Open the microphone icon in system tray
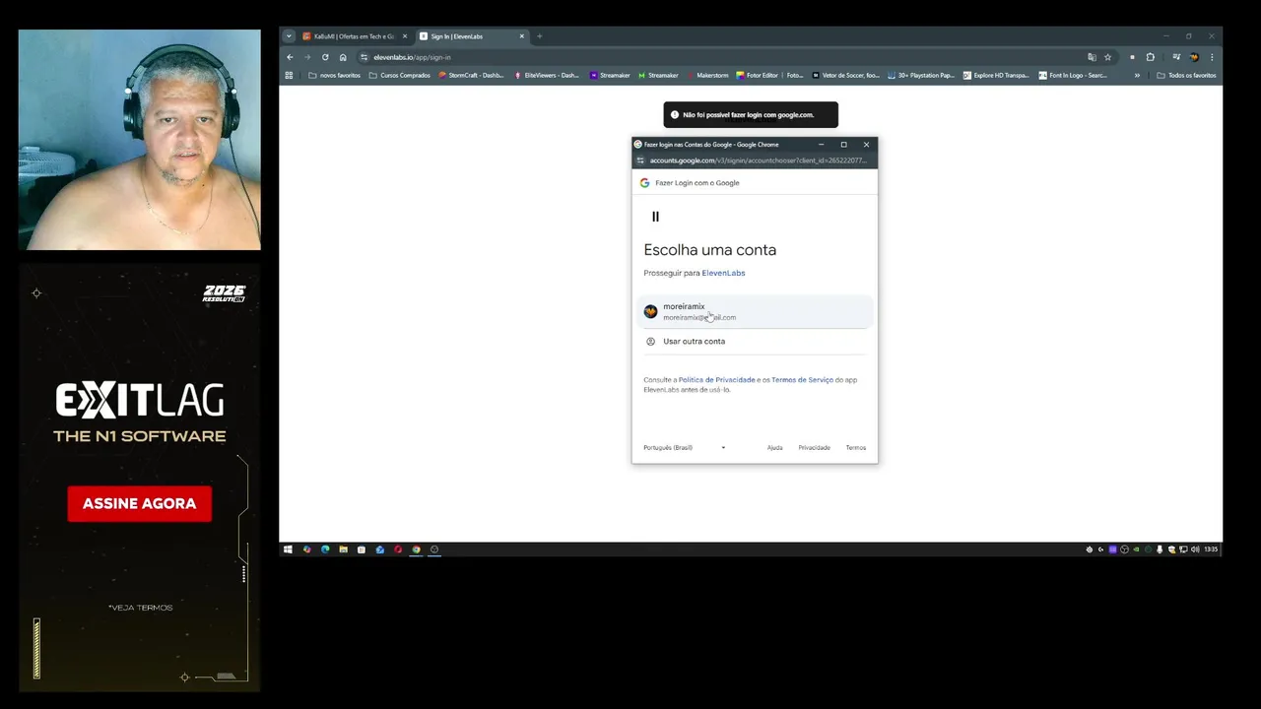 pyautogui.click(x=1160, y=549)
